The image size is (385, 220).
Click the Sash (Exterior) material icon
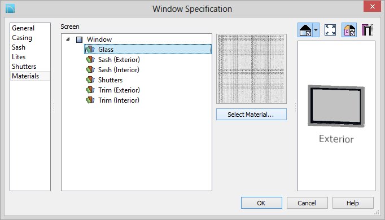coord(90,60)
